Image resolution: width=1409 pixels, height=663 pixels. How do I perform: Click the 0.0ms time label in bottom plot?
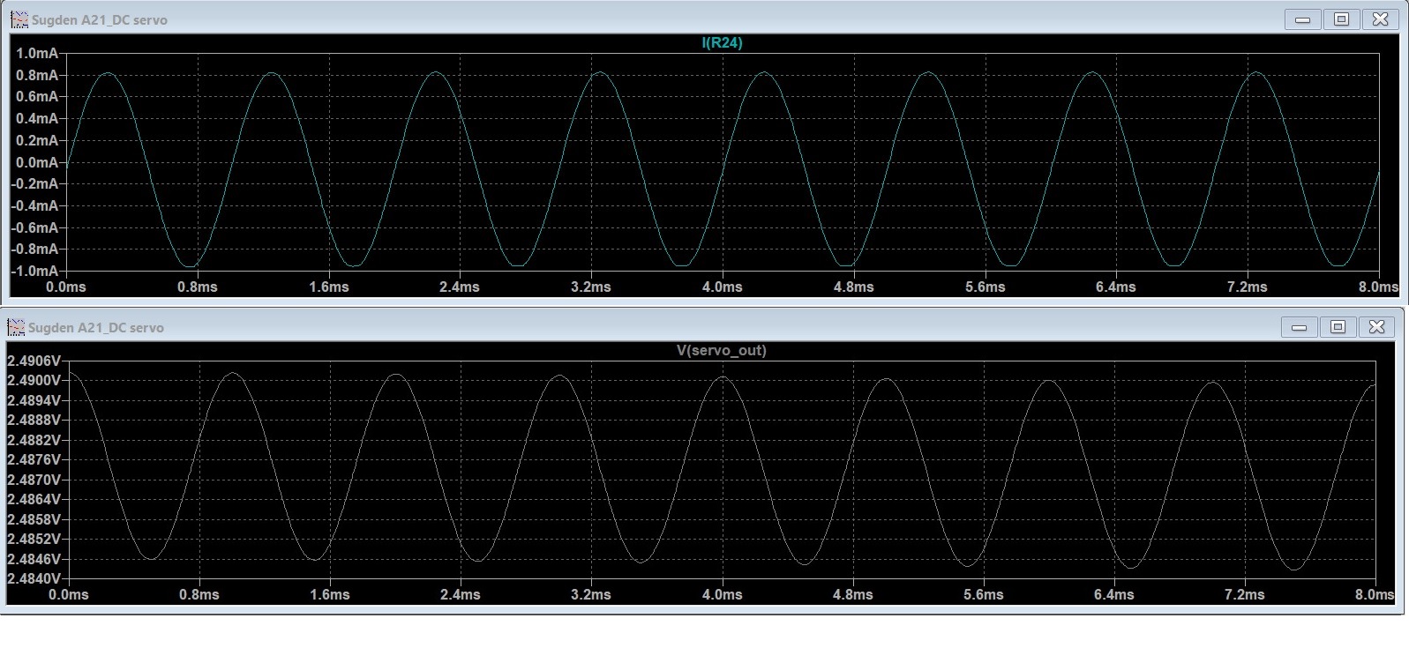(69, 594)
